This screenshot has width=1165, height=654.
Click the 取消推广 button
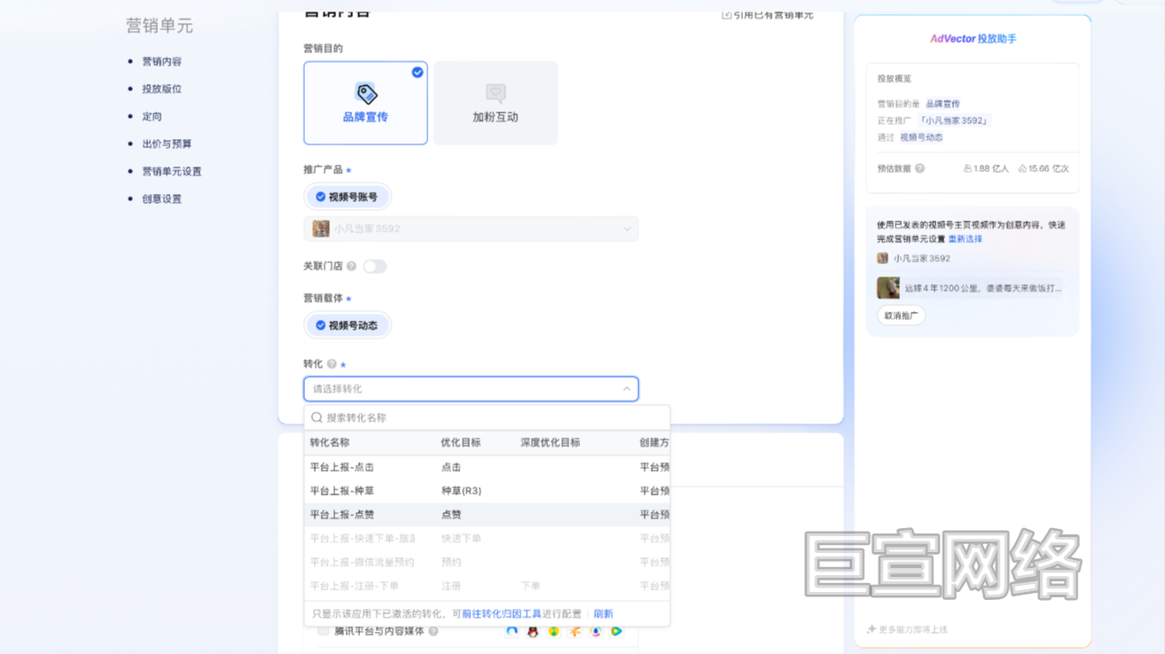pos(901,315)
